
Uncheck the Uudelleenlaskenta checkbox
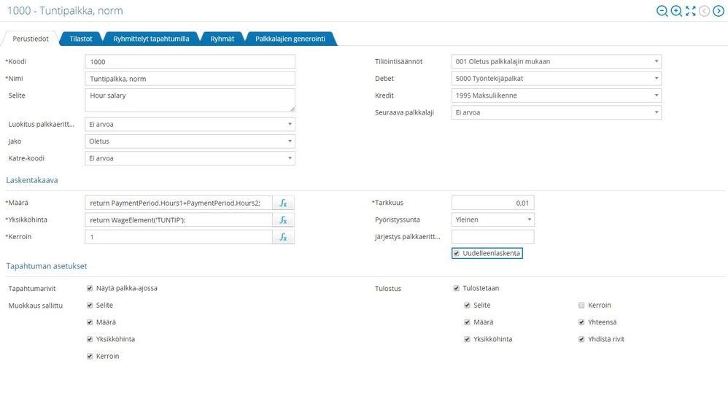pyautogui.click(x=457, y=253)
